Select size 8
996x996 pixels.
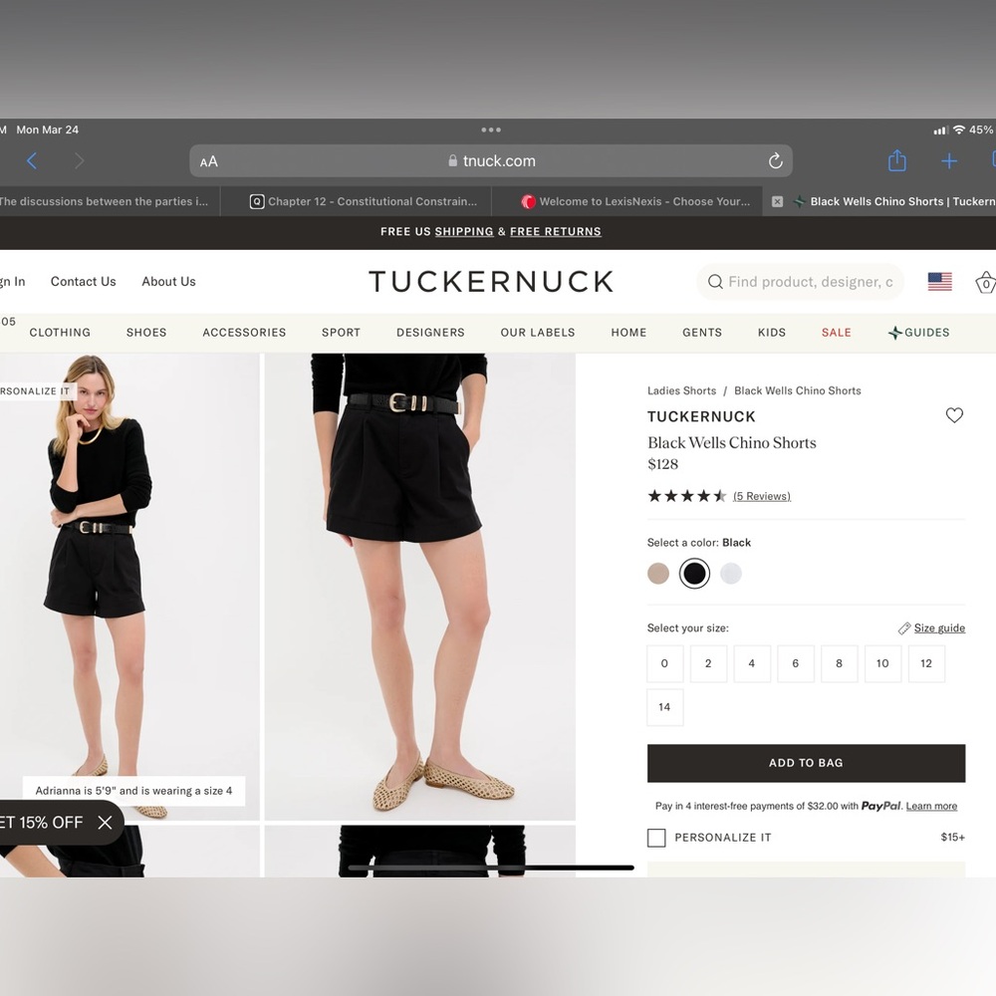[839, 663]
